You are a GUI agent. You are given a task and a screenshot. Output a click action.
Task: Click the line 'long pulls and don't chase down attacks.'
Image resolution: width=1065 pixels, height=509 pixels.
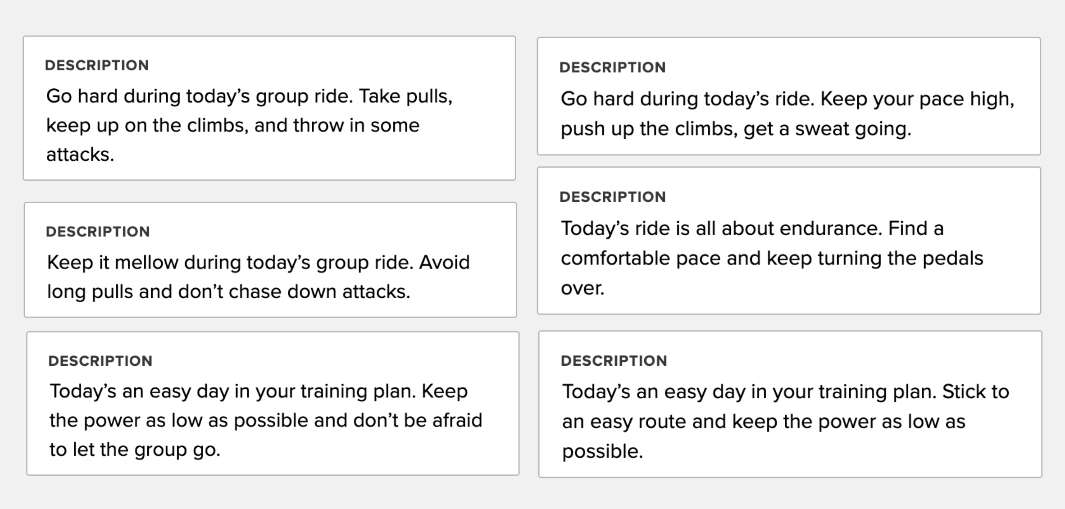[x=228, y=291]
